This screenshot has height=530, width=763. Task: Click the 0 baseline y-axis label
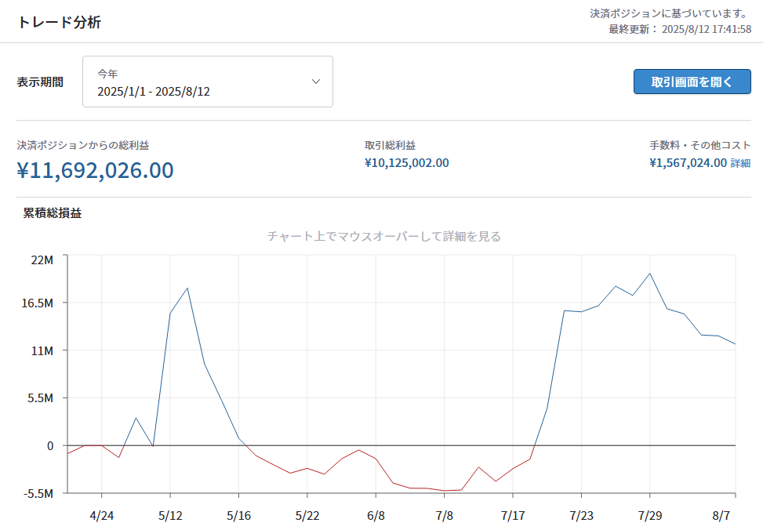(50, 446)
